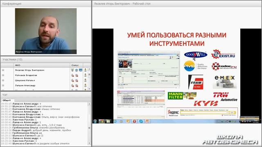Click the Чат panel header
Image resolution: width=262 pixels, height=147 pixels.
tap(46, 95)
